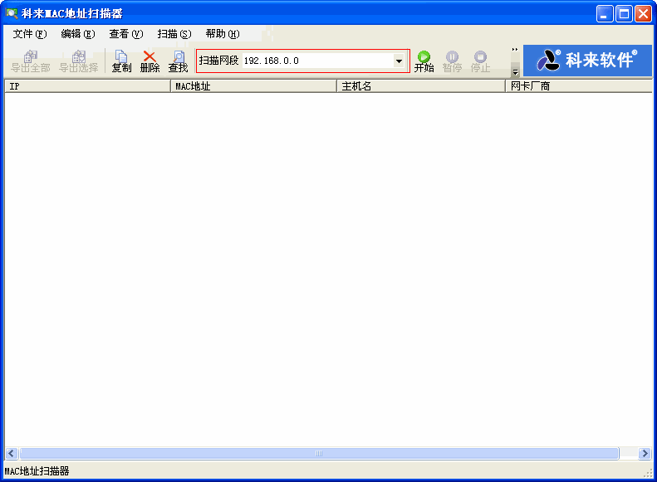Open the View (查看) menu
This screenshot has width=657, height=482.
click(126, 34)
